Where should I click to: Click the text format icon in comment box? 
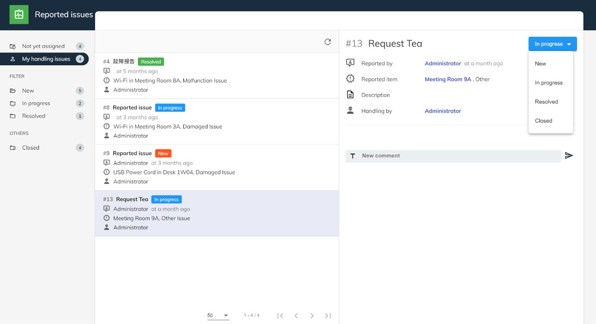(x=353, y=156)
